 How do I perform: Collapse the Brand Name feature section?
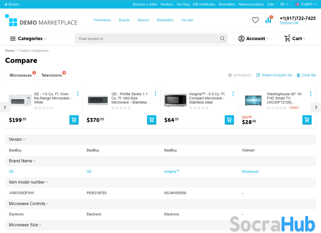click(22, 161)
